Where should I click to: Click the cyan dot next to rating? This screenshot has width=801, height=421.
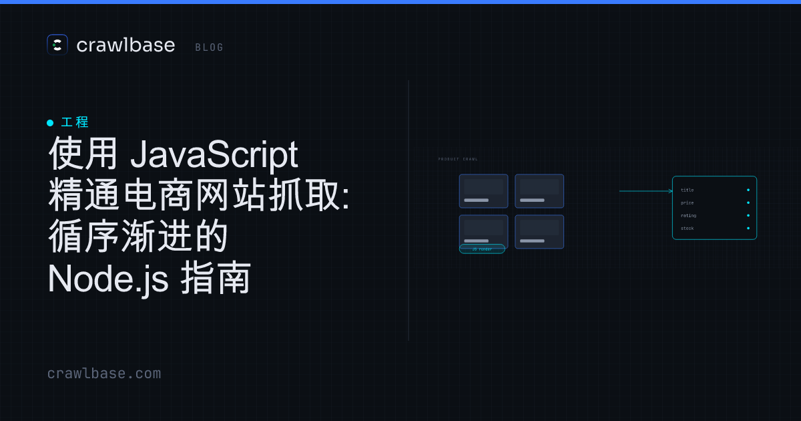pos(748,215)
